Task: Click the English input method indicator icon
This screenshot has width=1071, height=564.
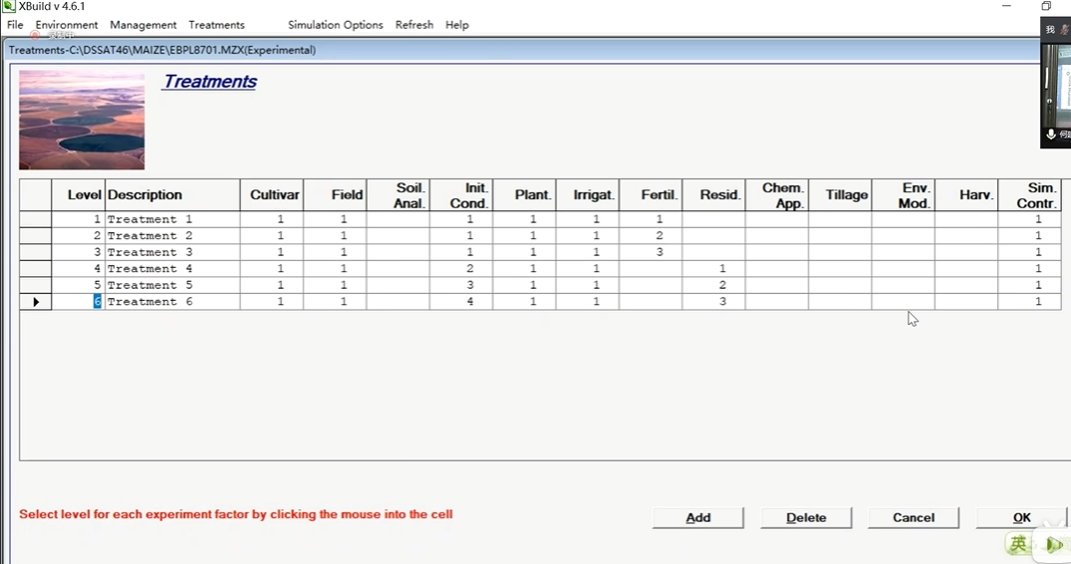Action: click(1018, 543)
